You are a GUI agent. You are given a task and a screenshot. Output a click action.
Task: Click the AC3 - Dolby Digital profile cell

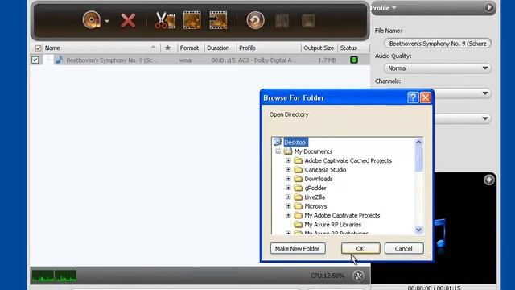[267, 60]
